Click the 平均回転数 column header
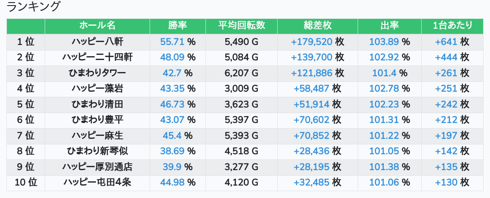 point(241,26)
